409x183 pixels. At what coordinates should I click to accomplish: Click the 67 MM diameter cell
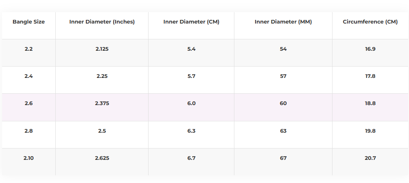point(283,158)
